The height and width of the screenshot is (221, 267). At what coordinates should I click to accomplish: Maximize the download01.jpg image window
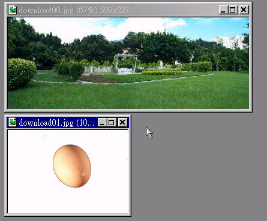[x=112, y=122]
